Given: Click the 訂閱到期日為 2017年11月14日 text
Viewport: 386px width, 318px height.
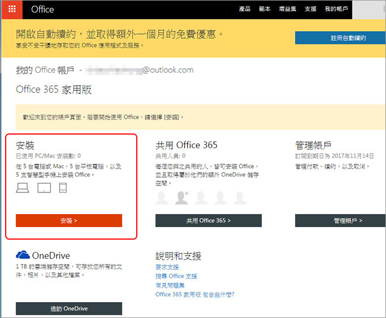Looking at the screenshot, I should [x=334, y=156].
